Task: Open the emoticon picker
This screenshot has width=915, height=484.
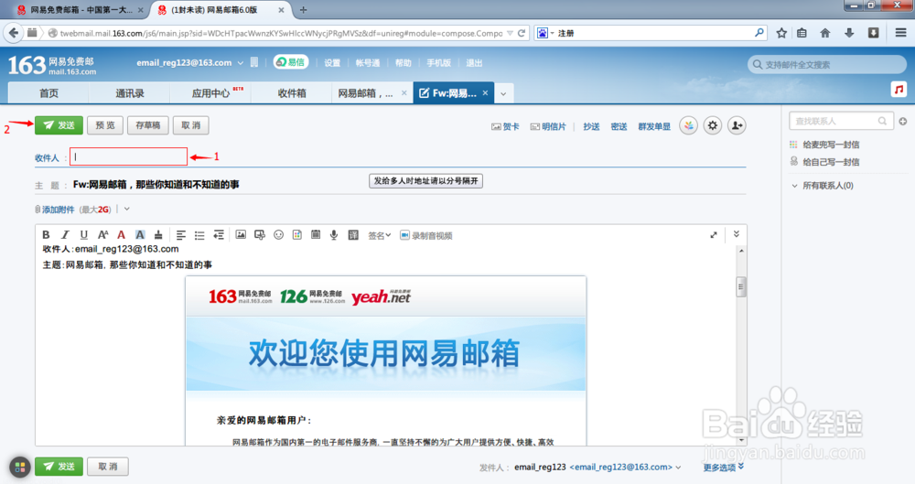Action: click(x=278, y=235)
